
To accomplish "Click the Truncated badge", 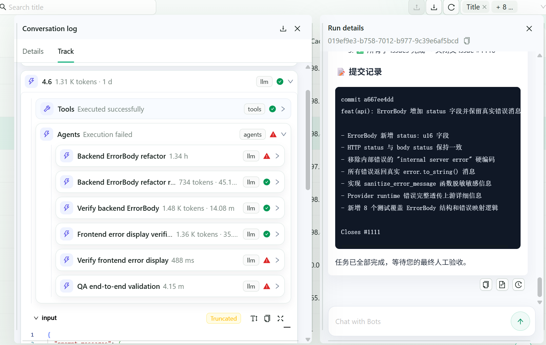I will (x=224, y=318).
